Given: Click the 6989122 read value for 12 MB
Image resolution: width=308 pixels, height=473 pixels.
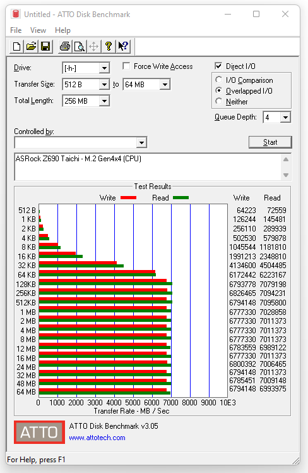Looking at the screenshot, I should tap(273, 348).
